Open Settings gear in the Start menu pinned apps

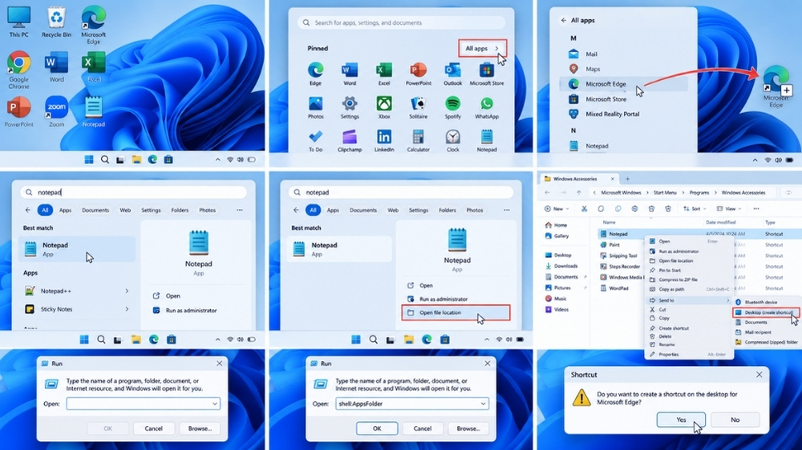350,107
